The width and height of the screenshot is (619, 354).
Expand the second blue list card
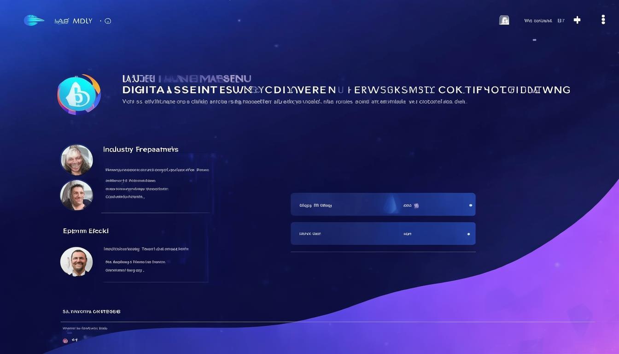tap(383, 233)
